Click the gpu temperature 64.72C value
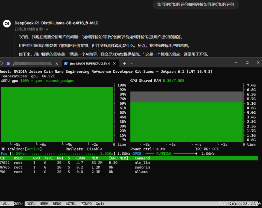This screenshot has width=262, height=208. coord(48,76)
